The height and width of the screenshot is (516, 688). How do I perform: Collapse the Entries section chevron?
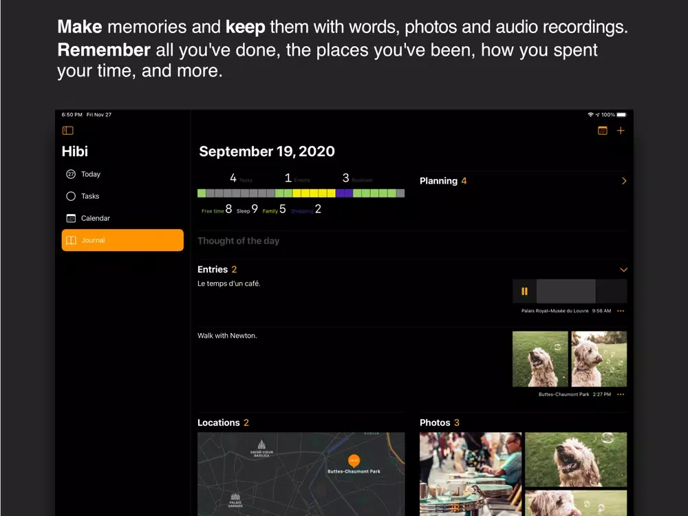coord(623,270)
